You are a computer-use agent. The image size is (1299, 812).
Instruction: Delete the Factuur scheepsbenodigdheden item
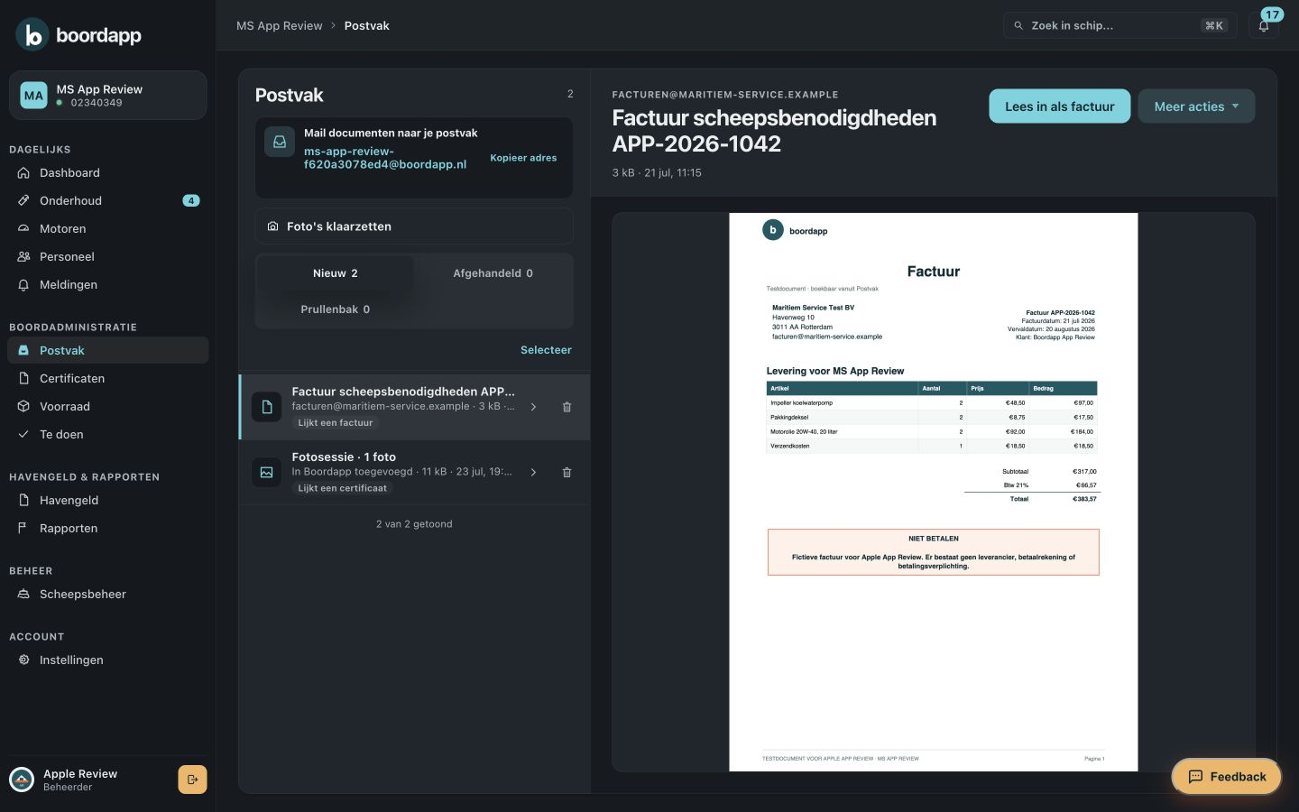click(x=567, y=407)
